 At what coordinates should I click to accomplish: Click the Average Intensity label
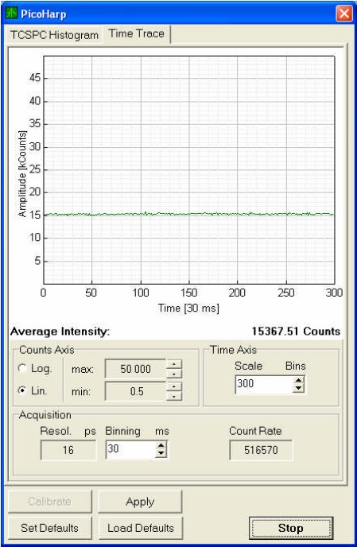tap(60, 332)
